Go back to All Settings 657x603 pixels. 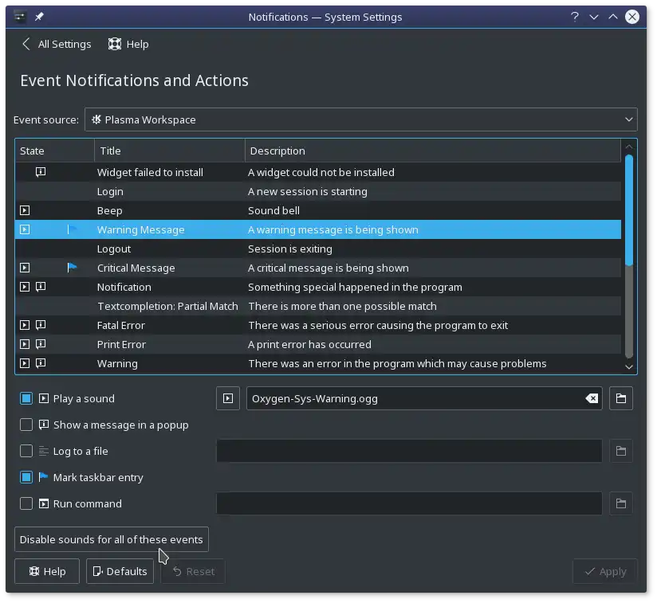pos(57,44)
